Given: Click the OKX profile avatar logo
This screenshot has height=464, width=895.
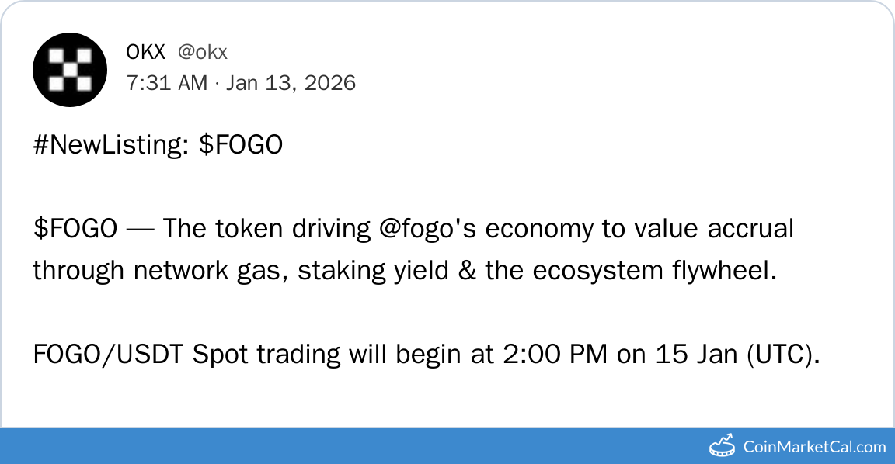Looking at the screenshot, I should click(x=69, y=70).
